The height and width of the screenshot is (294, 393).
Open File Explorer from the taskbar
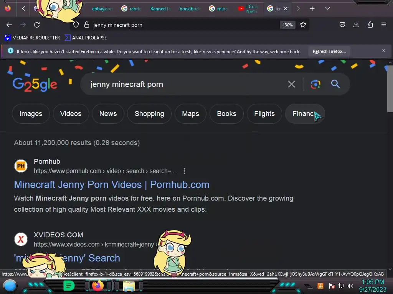click(129, 286)
